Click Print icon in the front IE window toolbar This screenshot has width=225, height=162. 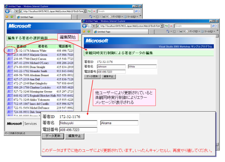click(181, 31)
